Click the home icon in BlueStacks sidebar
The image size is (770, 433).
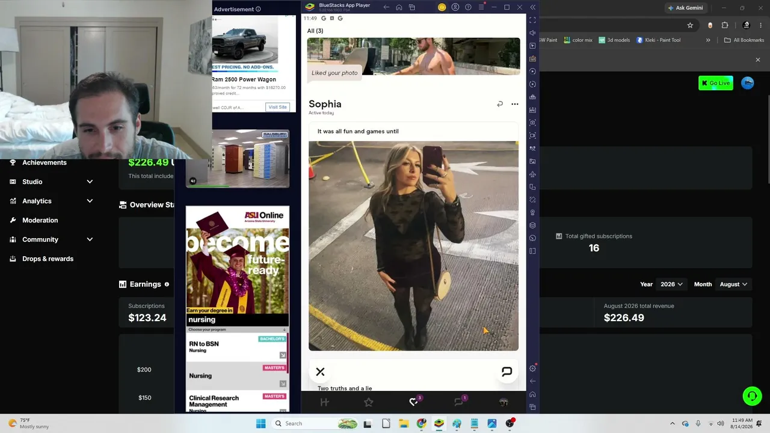[x=532, y=394]
